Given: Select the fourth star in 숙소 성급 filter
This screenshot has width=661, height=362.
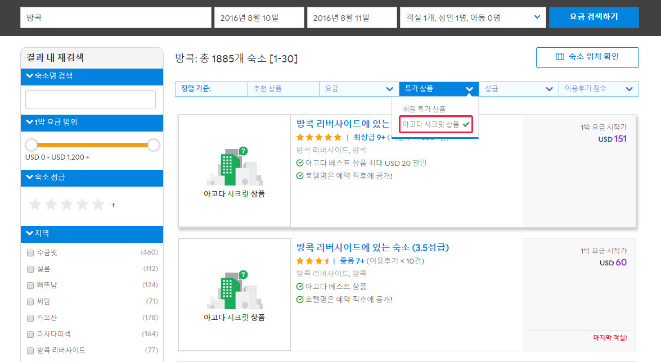Looking at the screenshot, I should pos(82,205).
